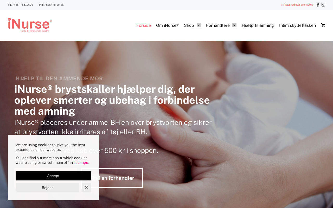Open the Instagram profile icon
The height and width of the screenshot is (208, 333).
tap(323, 5)
